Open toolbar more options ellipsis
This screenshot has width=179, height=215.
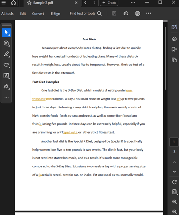[x=148, y=13]
